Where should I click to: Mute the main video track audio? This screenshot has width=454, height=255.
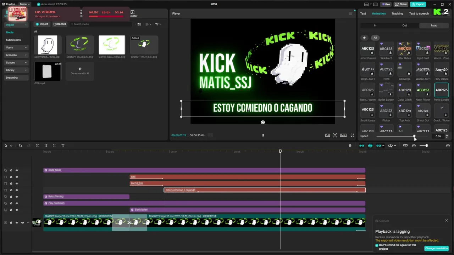[x=22, y=223]
